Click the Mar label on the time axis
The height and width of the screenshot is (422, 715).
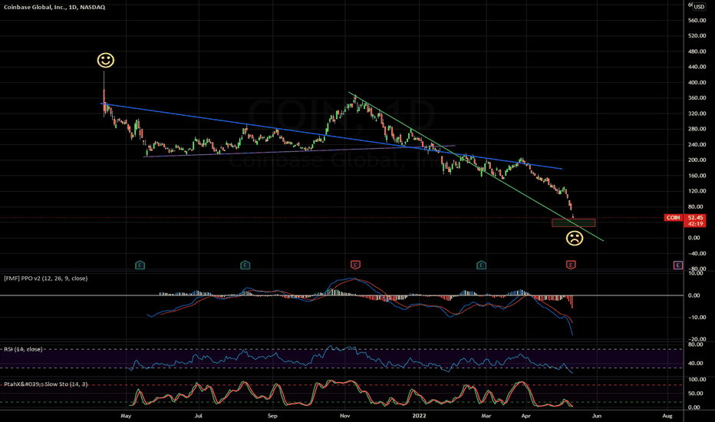[486, 416]
